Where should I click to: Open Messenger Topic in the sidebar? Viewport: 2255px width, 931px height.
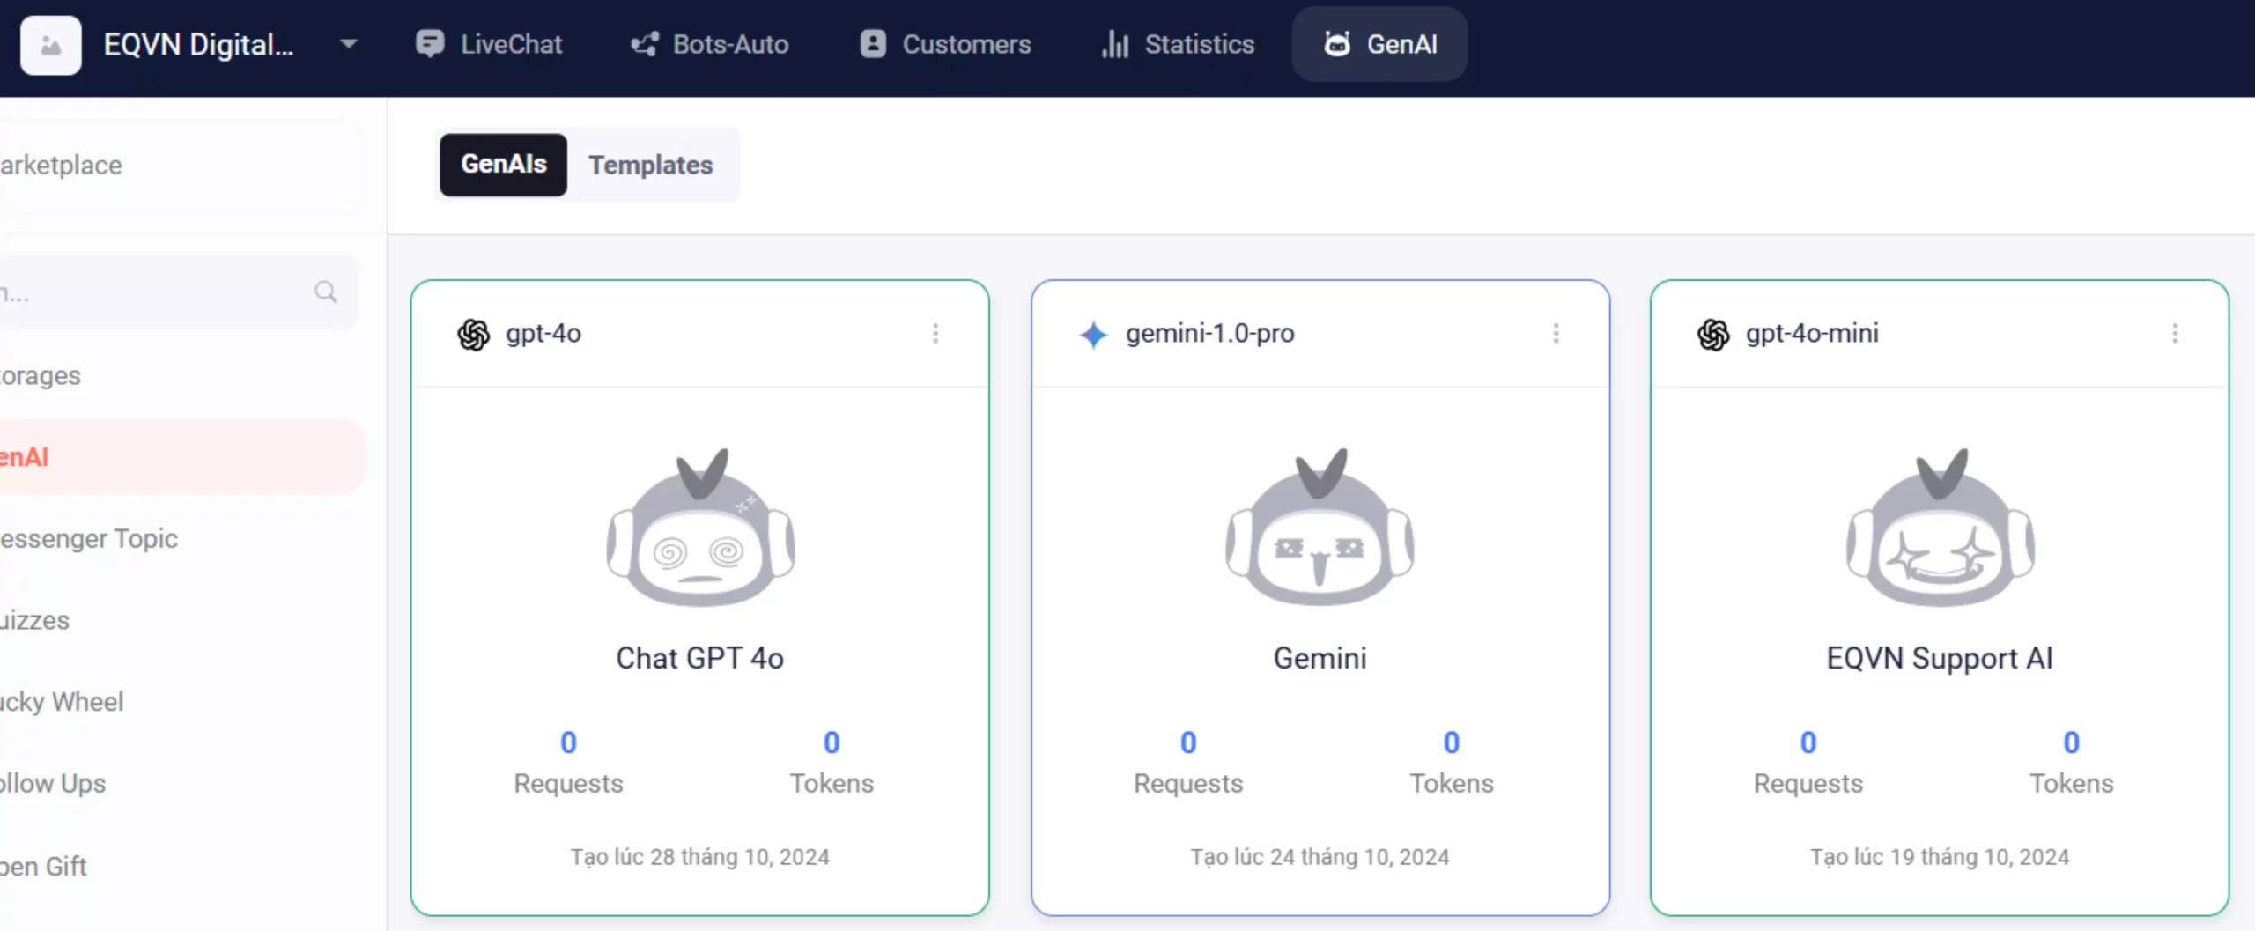click(88, 538)
